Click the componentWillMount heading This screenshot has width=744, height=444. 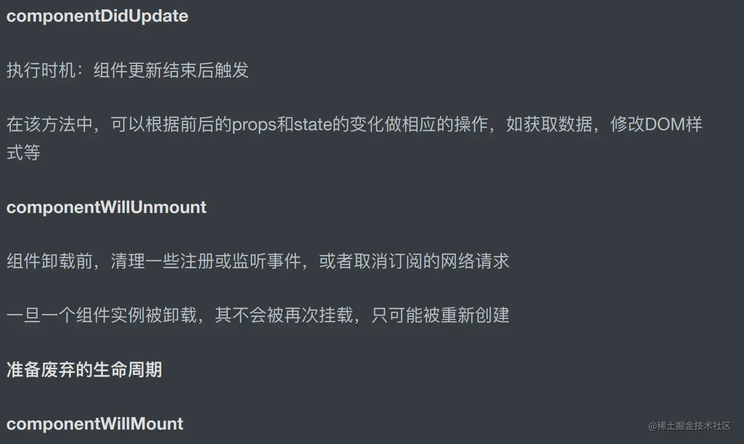click(95, 424)
